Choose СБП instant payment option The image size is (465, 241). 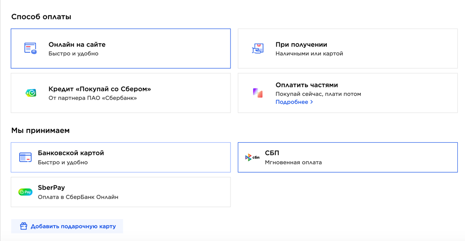348,157
